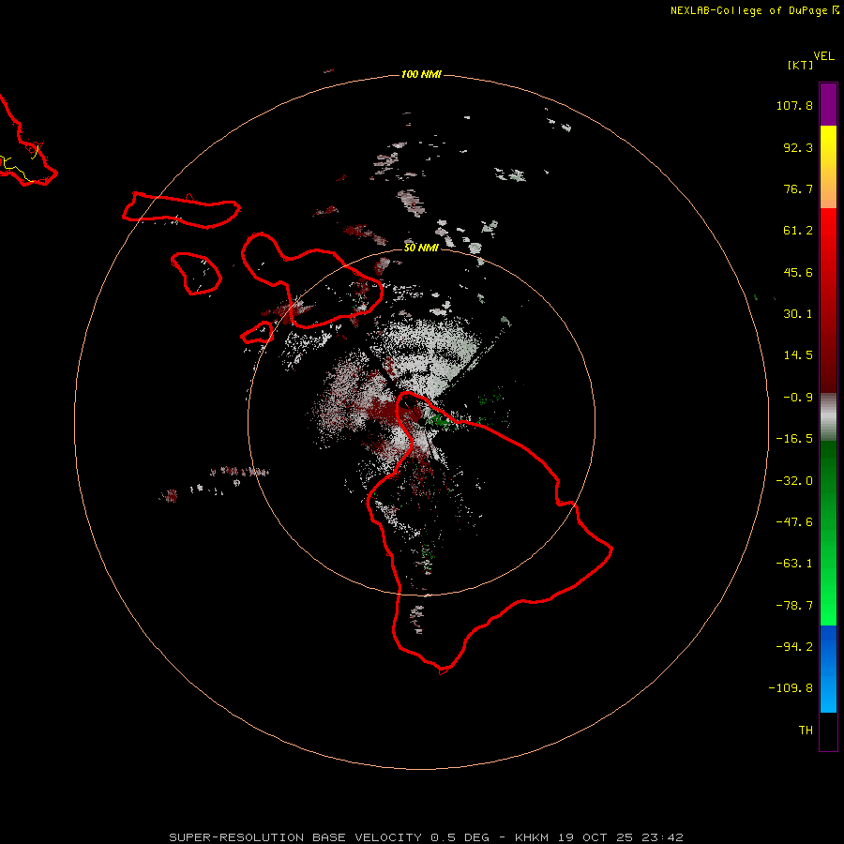Pick the black TH color bar segment
The height and width of the screenshot is (844, 844).
point(828,731)
